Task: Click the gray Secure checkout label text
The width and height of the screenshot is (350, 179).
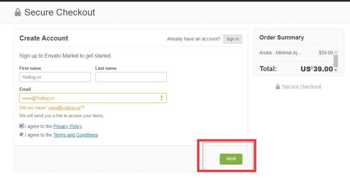Action: click(x=301, y=87)
